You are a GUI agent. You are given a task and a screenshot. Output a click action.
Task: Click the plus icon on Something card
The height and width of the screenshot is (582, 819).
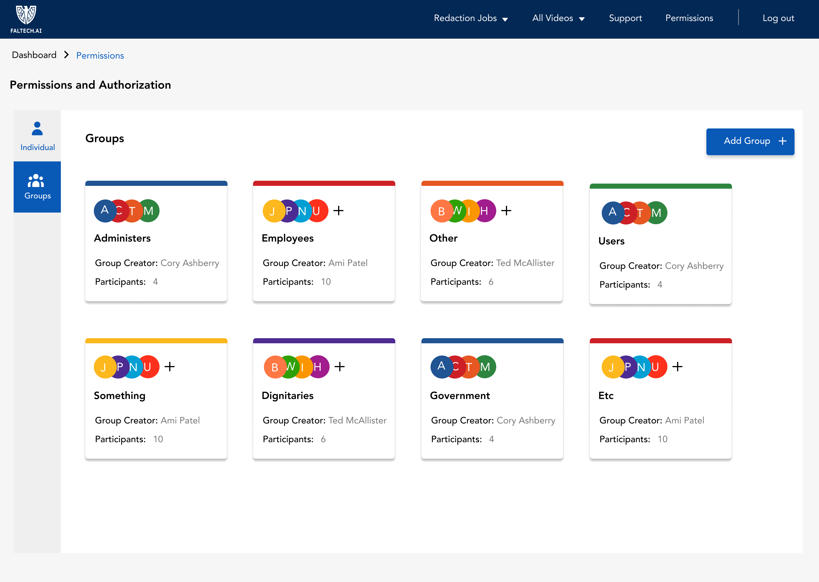[x=169, y=367]
